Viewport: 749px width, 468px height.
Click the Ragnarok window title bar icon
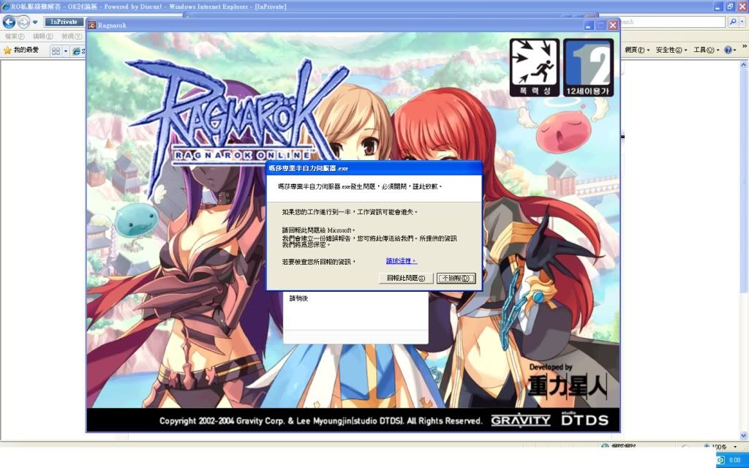click(92, 26)
